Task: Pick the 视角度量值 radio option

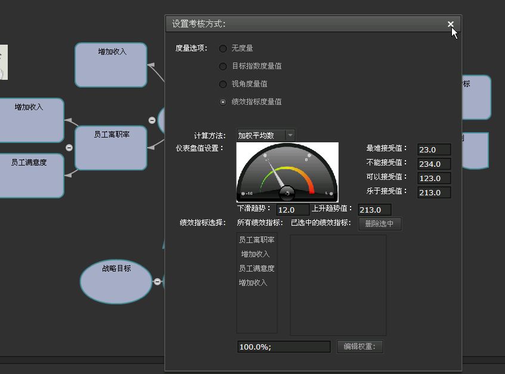Action: pos(223,84)
